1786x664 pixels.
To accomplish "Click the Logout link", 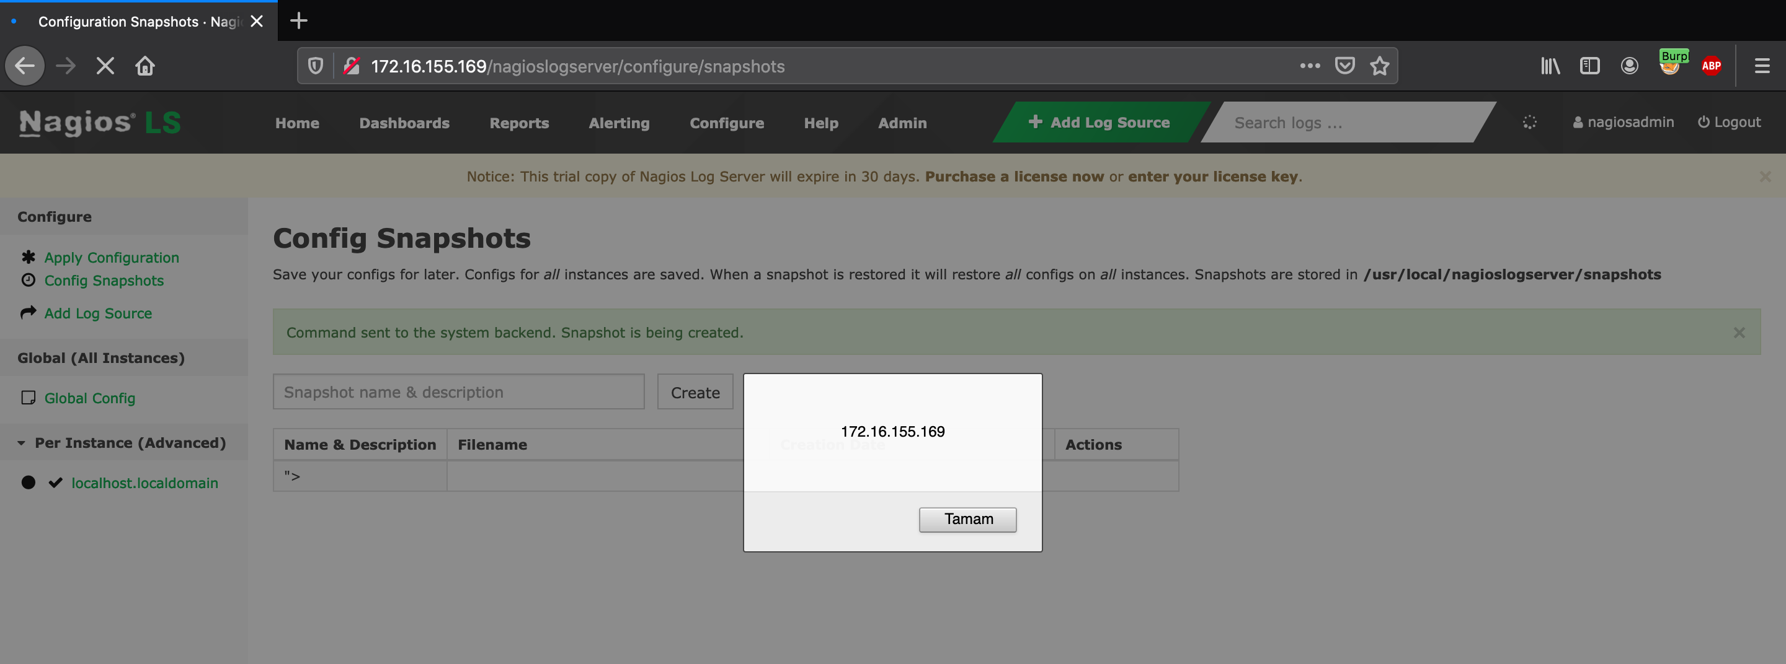I will pos(1728,122).
